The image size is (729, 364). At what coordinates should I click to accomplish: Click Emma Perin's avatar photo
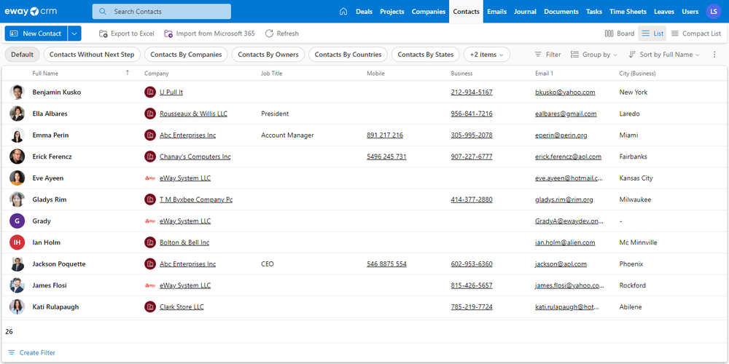(17, 135)
